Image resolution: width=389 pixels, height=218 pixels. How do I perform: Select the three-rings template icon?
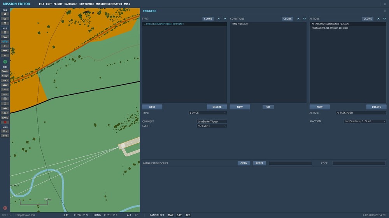[5, 113]
